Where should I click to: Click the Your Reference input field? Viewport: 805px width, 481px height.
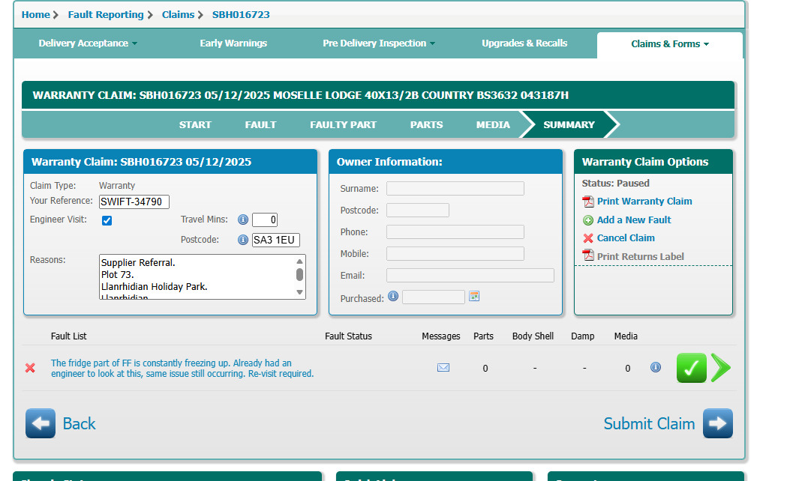tap(134, 202)
